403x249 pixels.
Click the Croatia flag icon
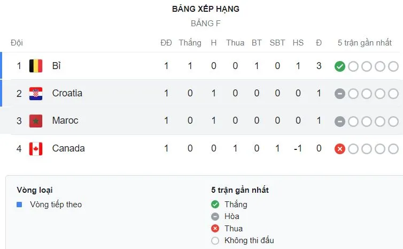36,93
